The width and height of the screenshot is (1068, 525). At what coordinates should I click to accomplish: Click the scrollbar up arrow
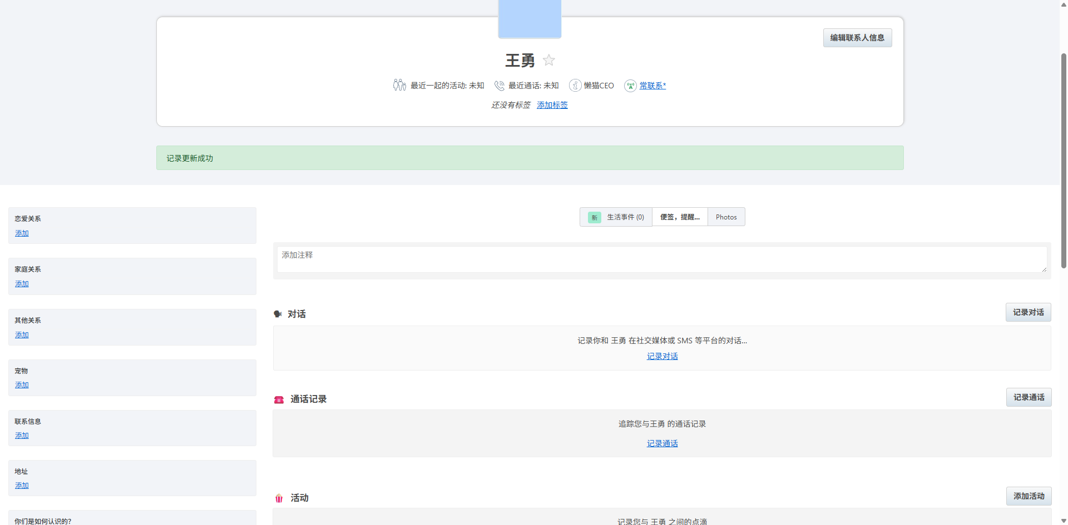click(x=1064, y=4)
